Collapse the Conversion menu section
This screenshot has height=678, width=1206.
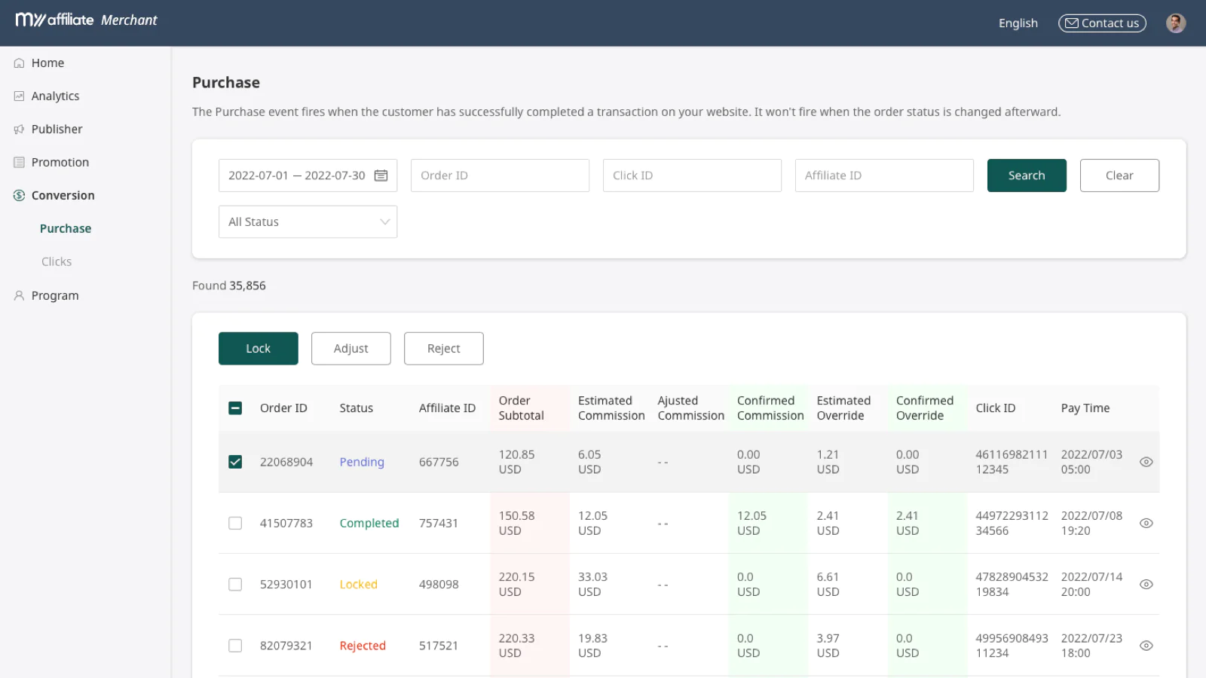pyautogui.click(x=63, y=196)
